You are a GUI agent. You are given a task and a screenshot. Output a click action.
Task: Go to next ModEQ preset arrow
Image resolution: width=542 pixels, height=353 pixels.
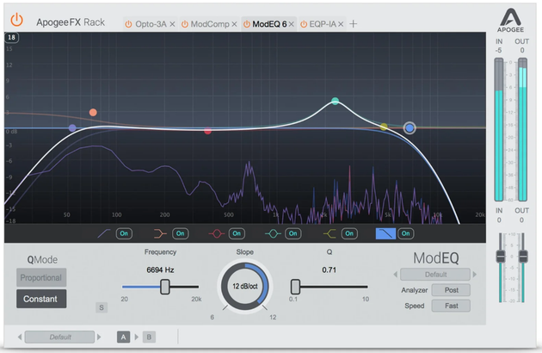[x=475, y=275]
